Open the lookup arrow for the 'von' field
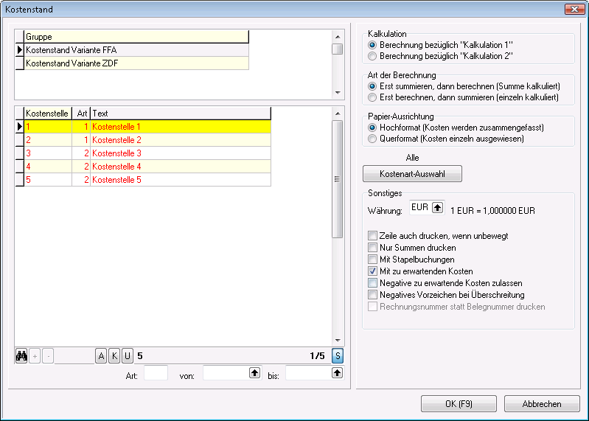This screenshot has height=421, width=589. pyautogui.click(x=254, y=373)
